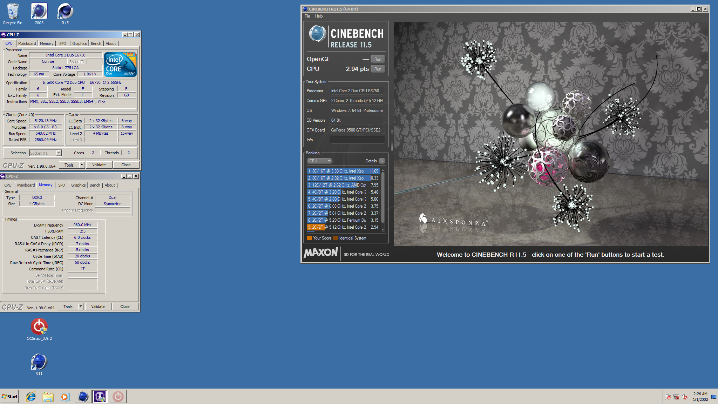Expand the ranking Details arrow button
The image size is (718, 404).
click(x=382, y=161)
